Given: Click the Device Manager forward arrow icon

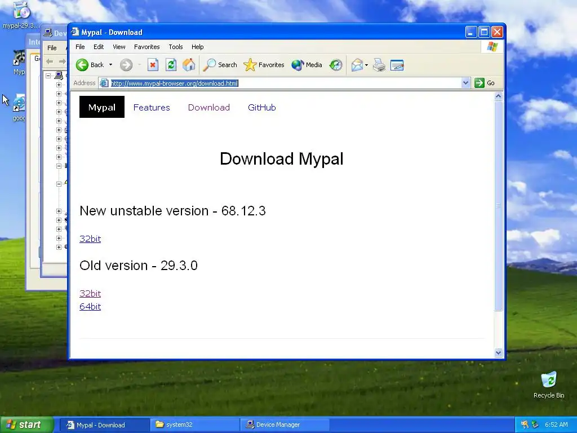Looking at the screenshot, I should 62,61.
